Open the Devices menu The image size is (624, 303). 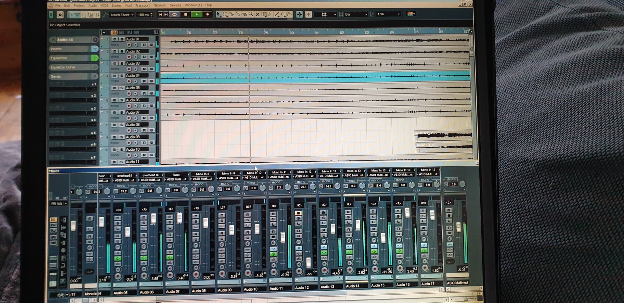175,5
